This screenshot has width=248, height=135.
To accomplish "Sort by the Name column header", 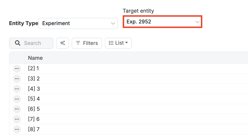I will point(35,58).
